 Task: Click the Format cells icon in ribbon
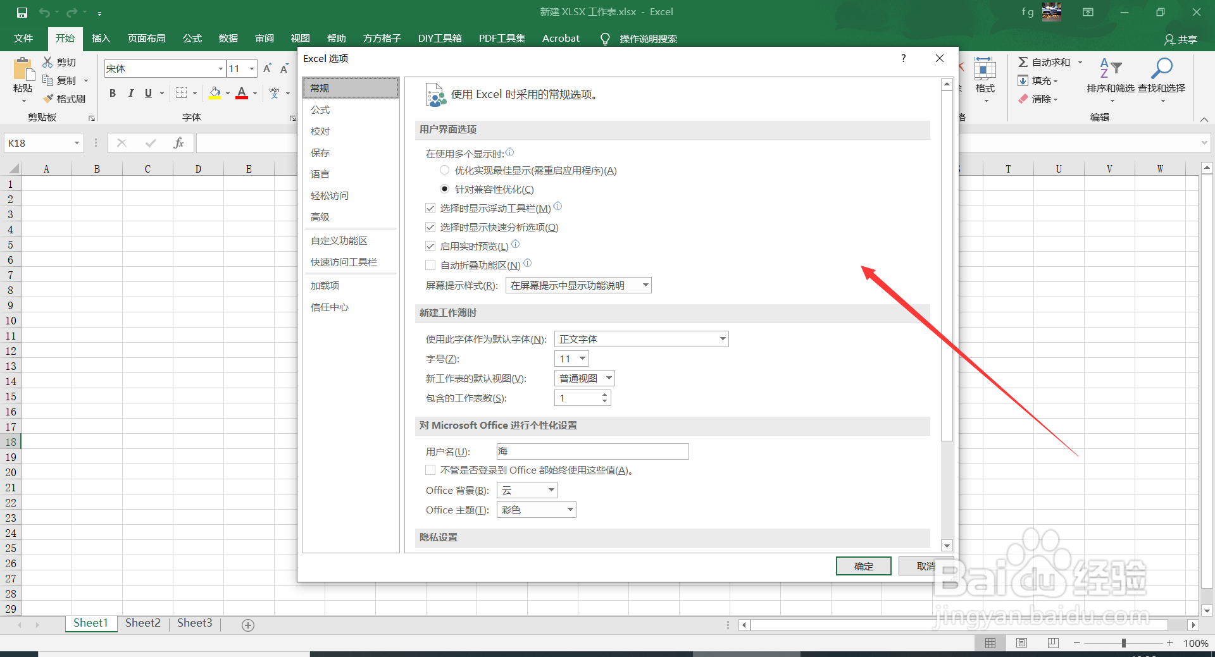point(985,68)
